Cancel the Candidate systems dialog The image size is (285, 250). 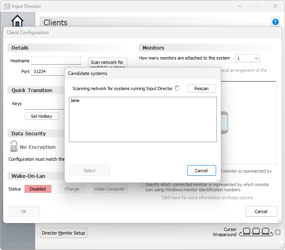point(201,171)
